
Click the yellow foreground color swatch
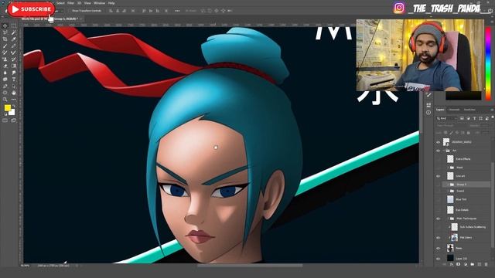tap(7, 108)
